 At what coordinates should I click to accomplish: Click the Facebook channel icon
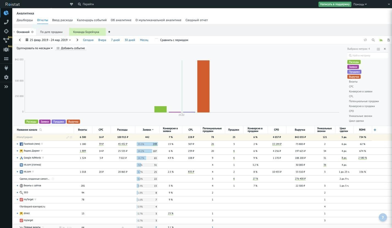point(21,144)
